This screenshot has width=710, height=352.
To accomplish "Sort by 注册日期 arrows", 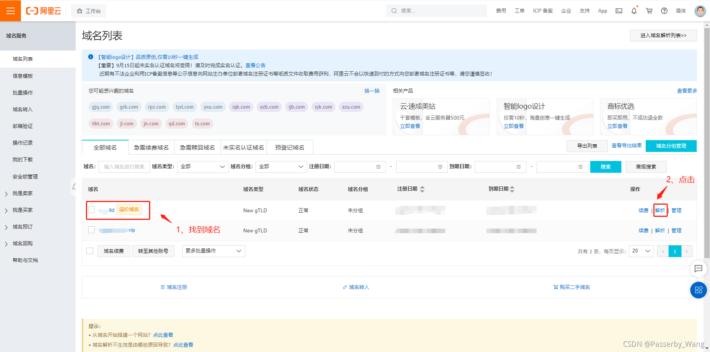I will tap(422, 189).
